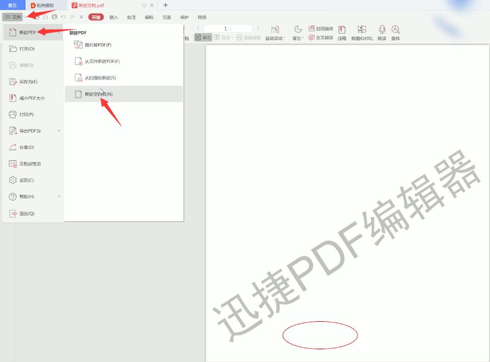This screenshot has height=362, width=490.
Task: Go to next page arrow
Action: [x=258, y=29]
